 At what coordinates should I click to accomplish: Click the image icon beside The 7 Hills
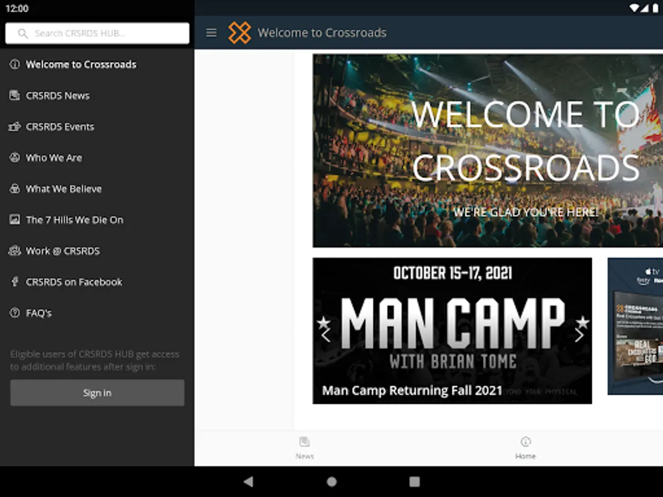[x=15, y=220]
